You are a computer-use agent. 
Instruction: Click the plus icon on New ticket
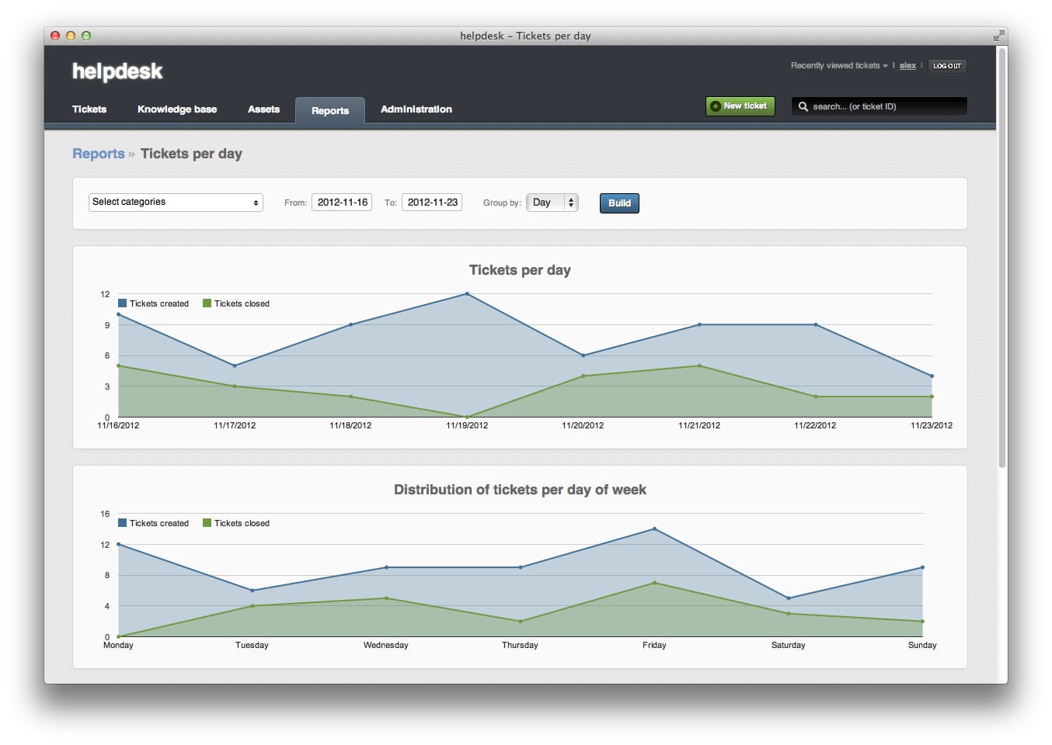716,106
